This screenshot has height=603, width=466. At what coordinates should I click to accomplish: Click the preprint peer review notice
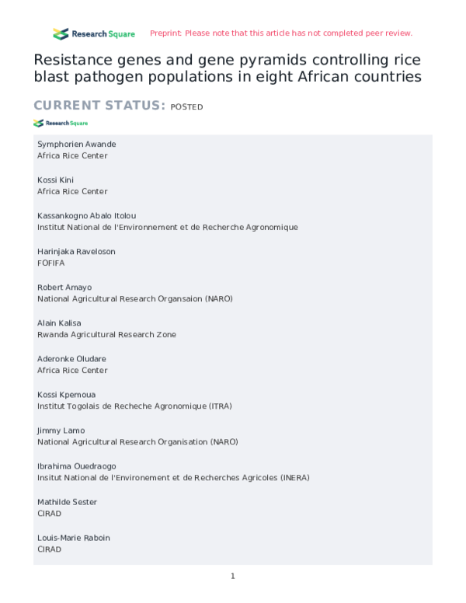[x=280, y=33]
